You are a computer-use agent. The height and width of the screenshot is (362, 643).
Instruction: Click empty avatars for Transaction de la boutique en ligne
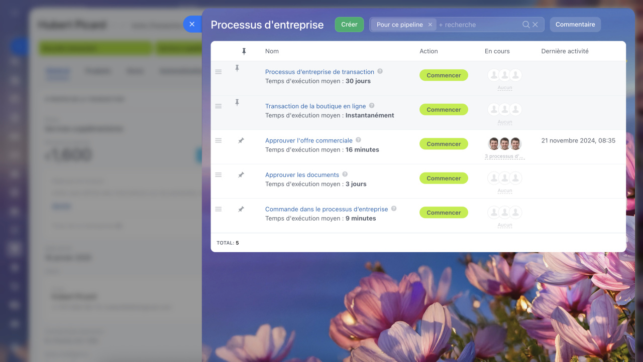[x=505, y=109]
